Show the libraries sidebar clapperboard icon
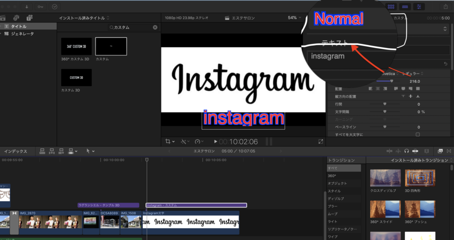 (x=3, y=18)
